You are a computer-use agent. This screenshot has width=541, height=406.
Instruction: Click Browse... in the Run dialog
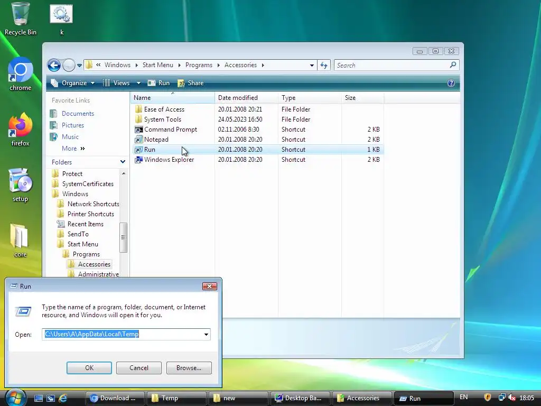pyautogui.click(x=189, y=368)
